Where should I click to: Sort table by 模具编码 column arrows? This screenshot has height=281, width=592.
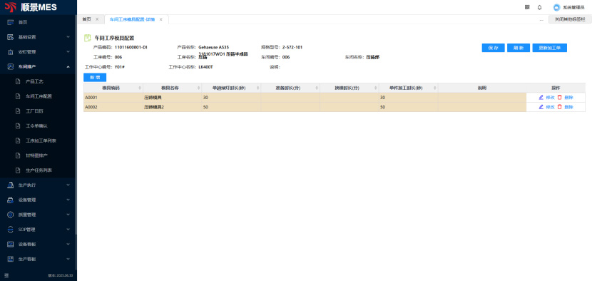point(140,88)
